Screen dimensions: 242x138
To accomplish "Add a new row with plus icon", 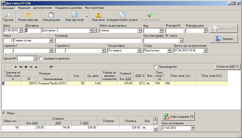I will pos(26,67).
